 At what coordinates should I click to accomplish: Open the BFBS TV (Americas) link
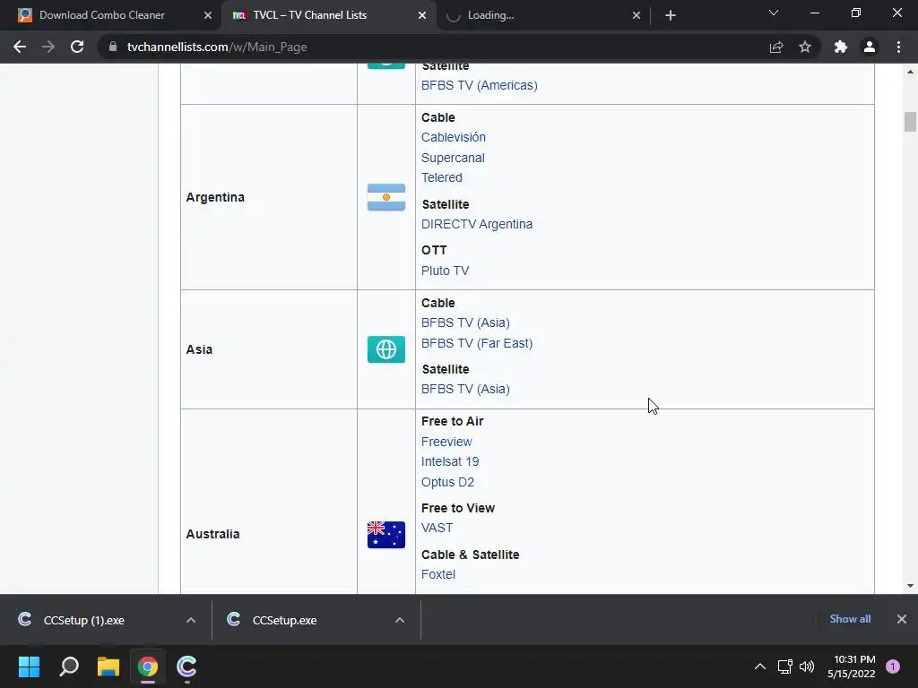(479, 85)
